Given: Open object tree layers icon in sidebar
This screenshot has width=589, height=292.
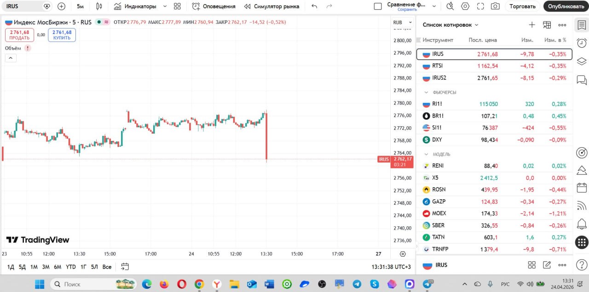Looking at the screenshot, I should (x=582, y=61).
